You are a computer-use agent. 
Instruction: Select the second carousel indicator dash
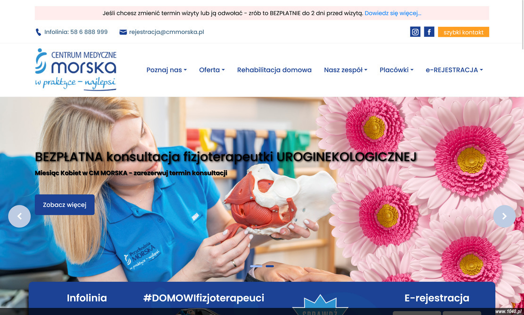pos(270,266)
